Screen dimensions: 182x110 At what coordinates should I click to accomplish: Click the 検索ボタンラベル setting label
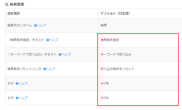pyautogui.click(x=20, y=25)
